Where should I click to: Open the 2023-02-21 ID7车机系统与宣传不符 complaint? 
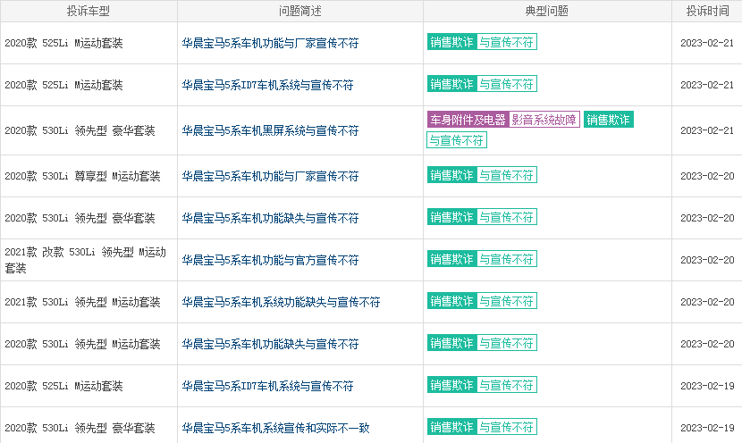tap(268, 85)
